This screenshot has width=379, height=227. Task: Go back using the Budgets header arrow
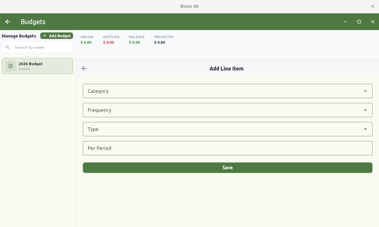8,22
